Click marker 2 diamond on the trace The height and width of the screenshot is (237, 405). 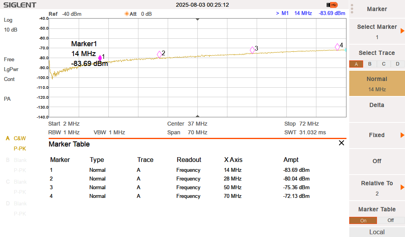coord(159,55)
